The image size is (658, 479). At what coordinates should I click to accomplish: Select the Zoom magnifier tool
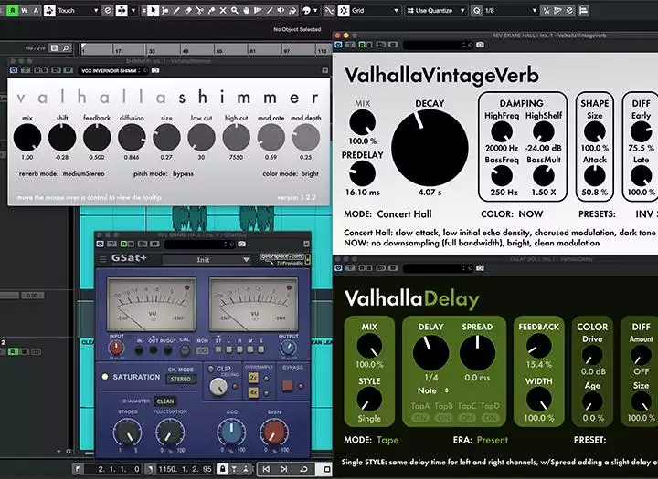point(235,10)
